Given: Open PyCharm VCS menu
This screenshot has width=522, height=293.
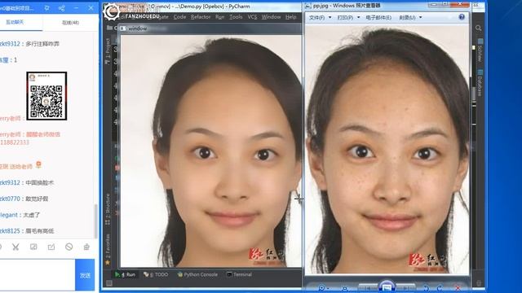Looking at the screenshot, I should tap(252, 17).
